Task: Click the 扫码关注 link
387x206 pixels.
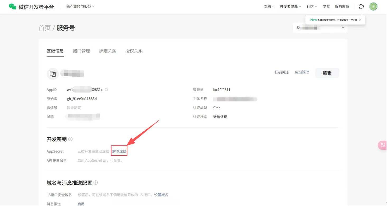Action: (x=282, y=72)
